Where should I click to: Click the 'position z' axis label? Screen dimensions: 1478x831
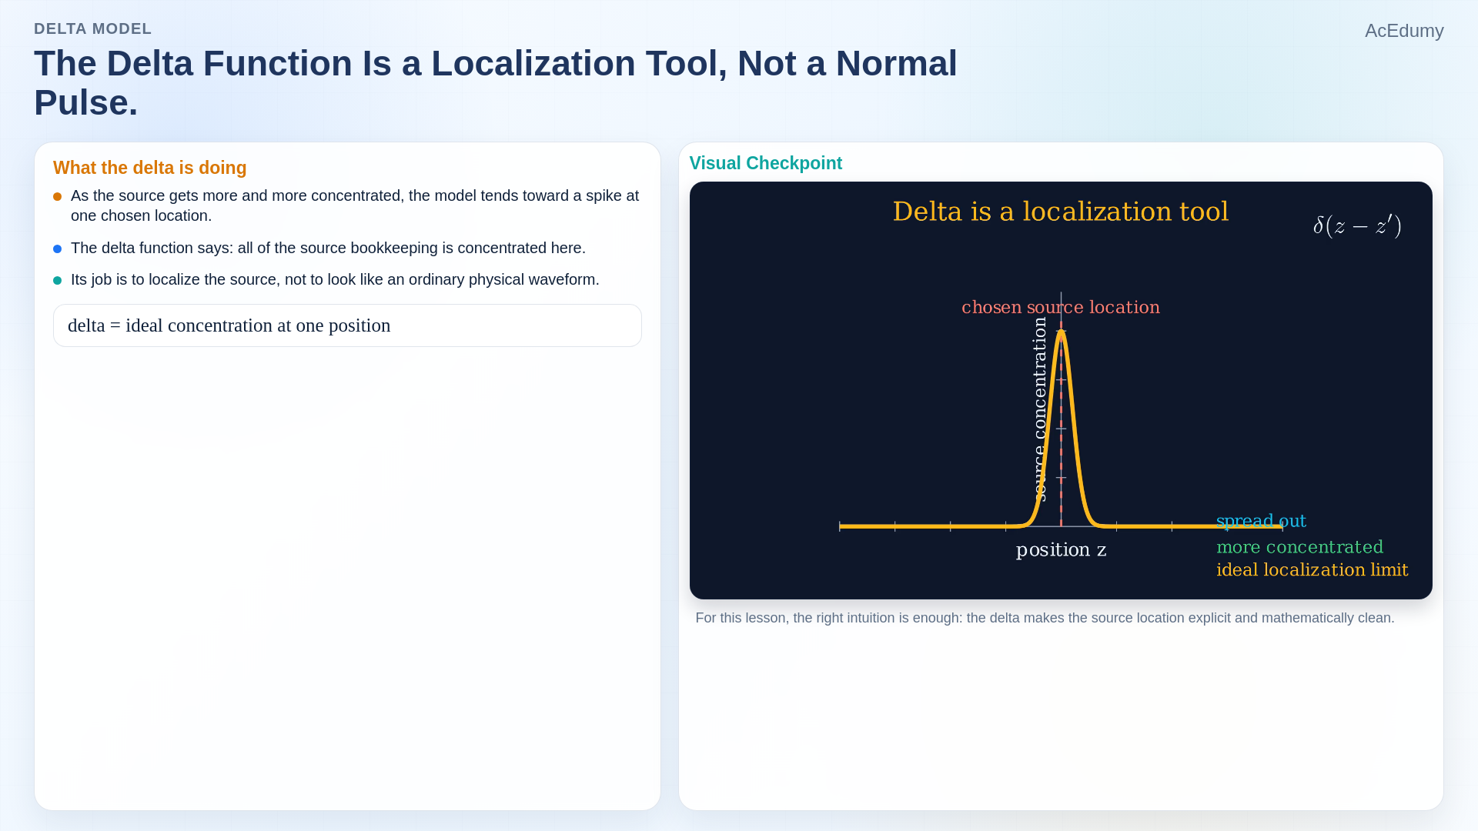pos(1061,549)
